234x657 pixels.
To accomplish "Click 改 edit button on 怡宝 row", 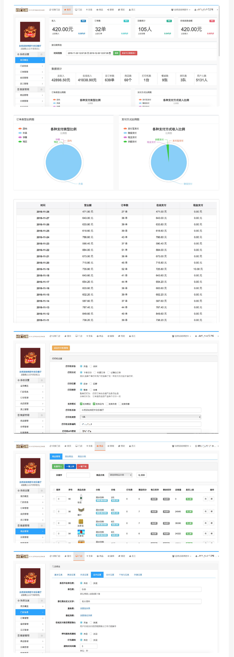I will [206, 499].
